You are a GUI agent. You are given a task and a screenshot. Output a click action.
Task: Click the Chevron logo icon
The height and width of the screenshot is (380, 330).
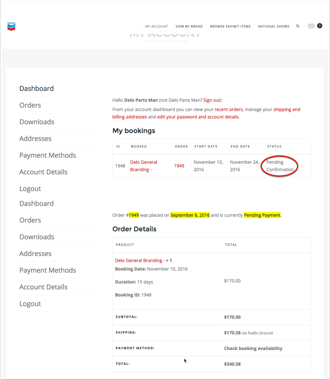pyautogui.click(x=11, y=26)
